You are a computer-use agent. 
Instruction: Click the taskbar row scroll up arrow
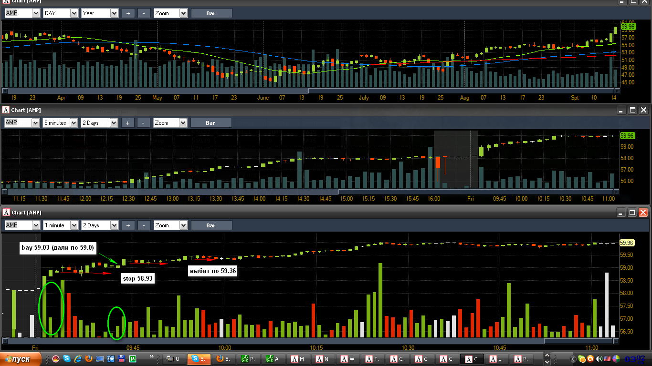point(547,355)
